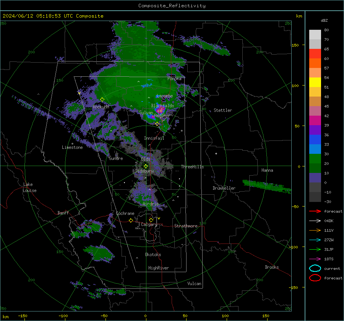Click yellow diamond marker under Cochrane
This screenshot has width=344, height=321.
[x=131, y=221]
